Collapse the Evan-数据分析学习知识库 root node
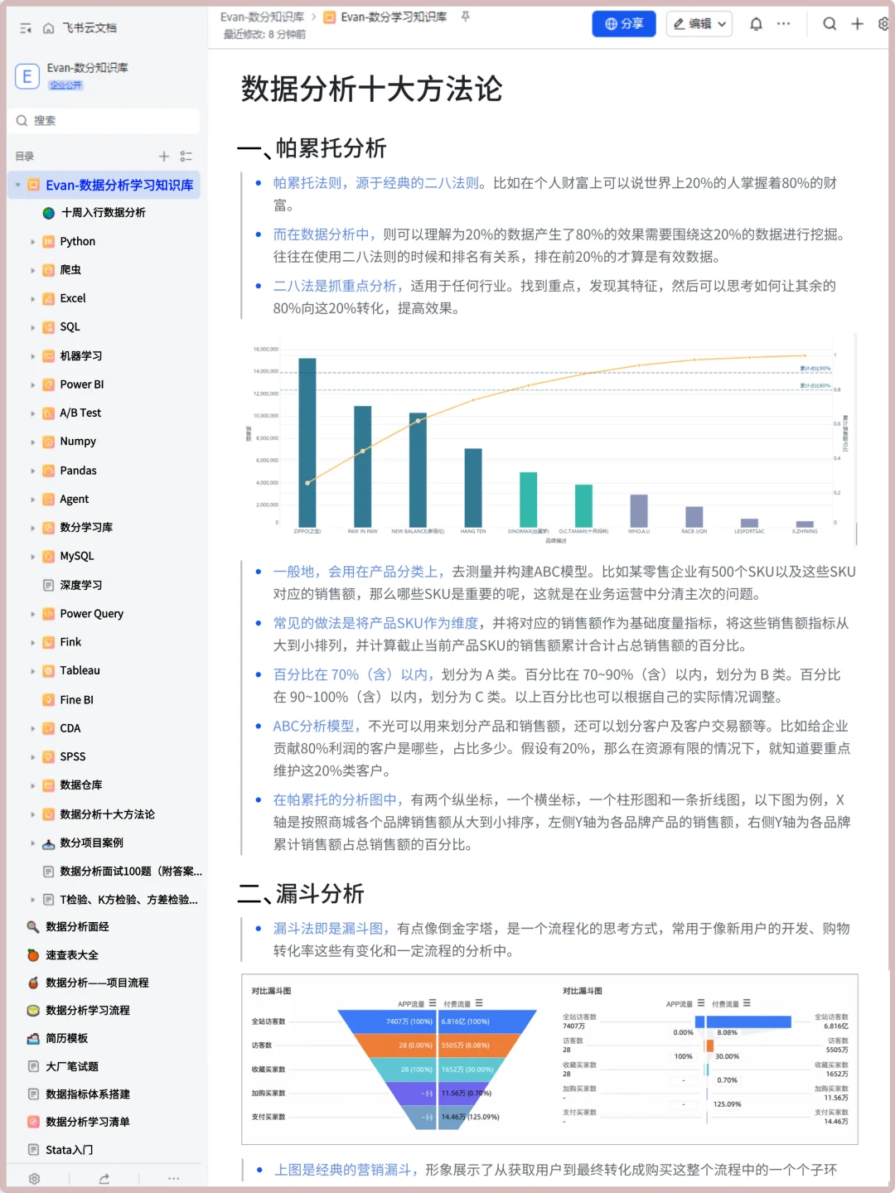 coord(18,185)
